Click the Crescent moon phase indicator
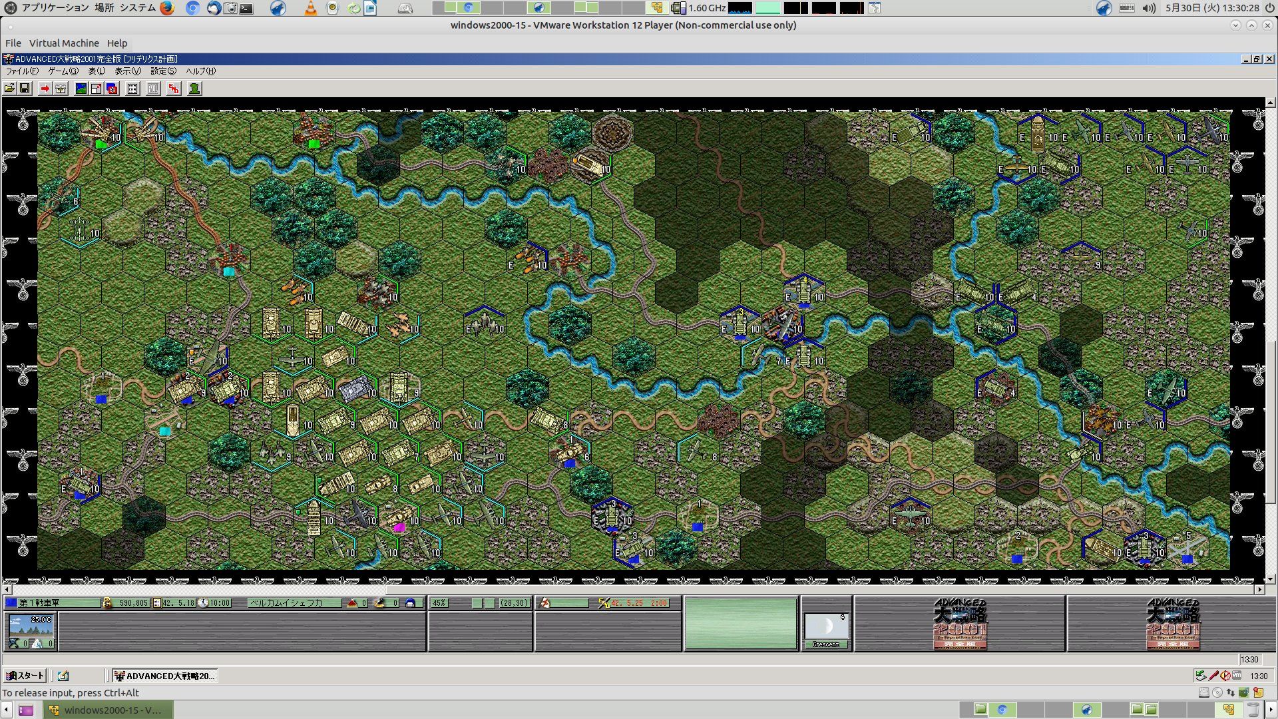The image size is (1278, 719). click(826, 630)
